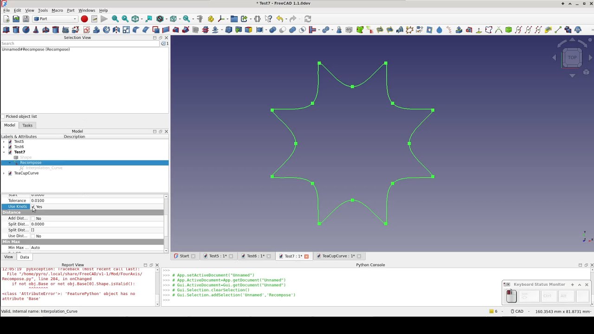Close the Test7 document tab
The height and width of the screenshot is (334, 594).
click(x=306, y=256)
